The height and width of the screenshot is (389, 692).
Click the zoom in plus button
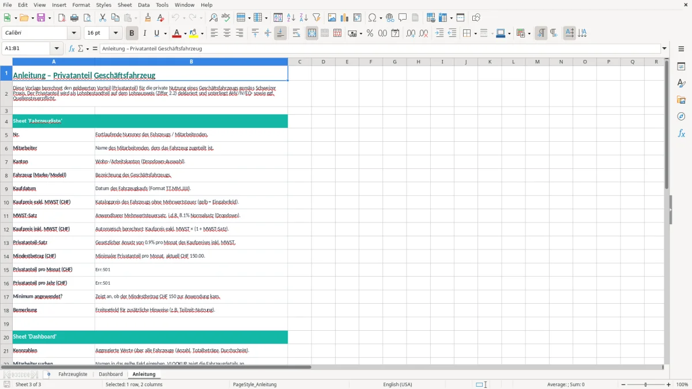(669, 384)
